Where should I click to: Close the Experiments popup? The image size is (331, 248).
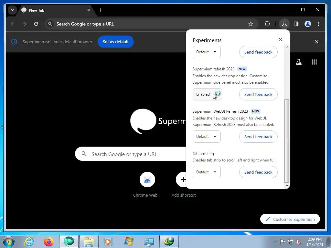pos(280,40)
